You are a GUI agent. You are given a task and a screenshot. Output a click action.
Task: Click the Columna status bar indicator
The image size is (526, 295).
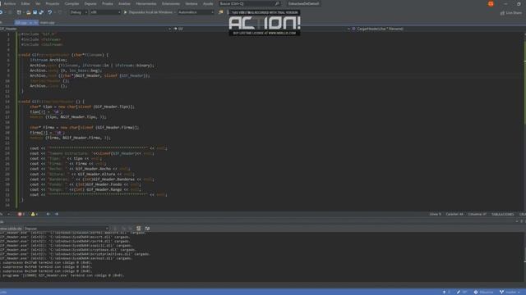point(477,214)
